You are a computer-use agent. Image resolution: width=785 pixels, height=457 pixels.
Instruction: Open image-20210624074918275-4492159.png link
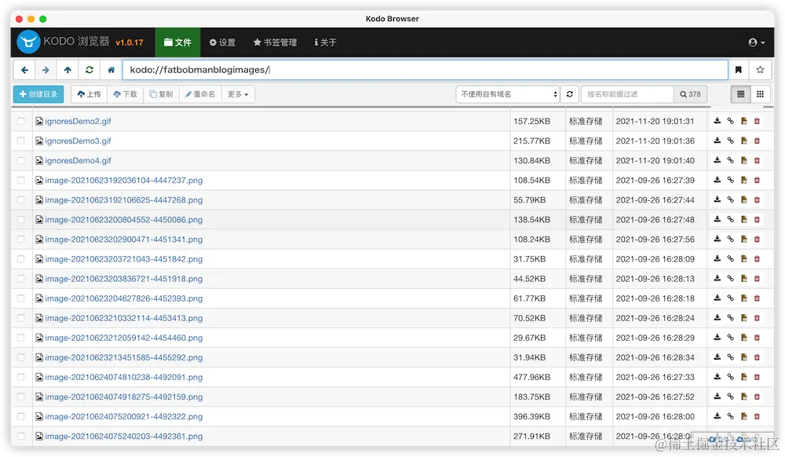124,397
